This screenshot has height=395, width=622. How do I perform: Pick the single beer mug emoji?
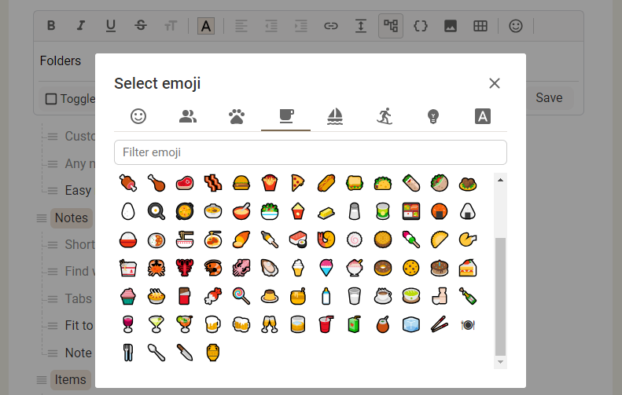[213, 324]
